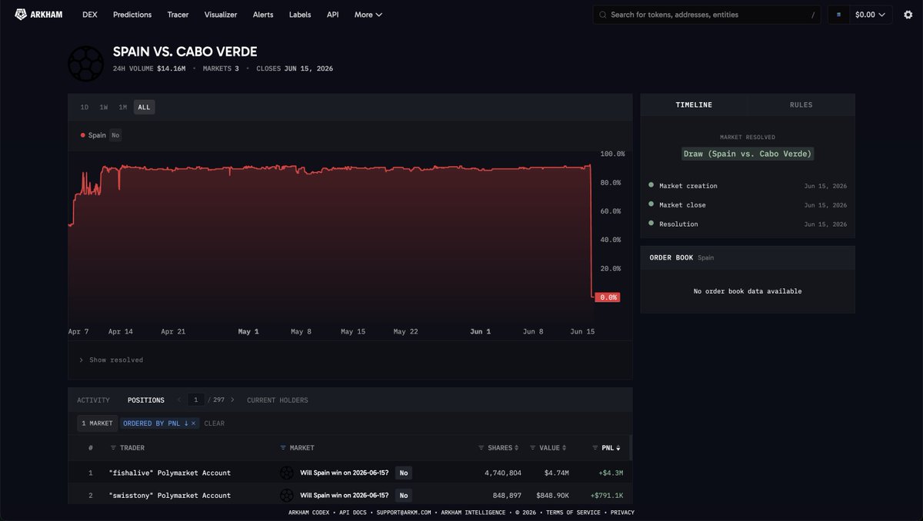Click soccer ball icon in swisstony row
The width and height of the screenshot is (923, 521).
(x=287, y=495)
